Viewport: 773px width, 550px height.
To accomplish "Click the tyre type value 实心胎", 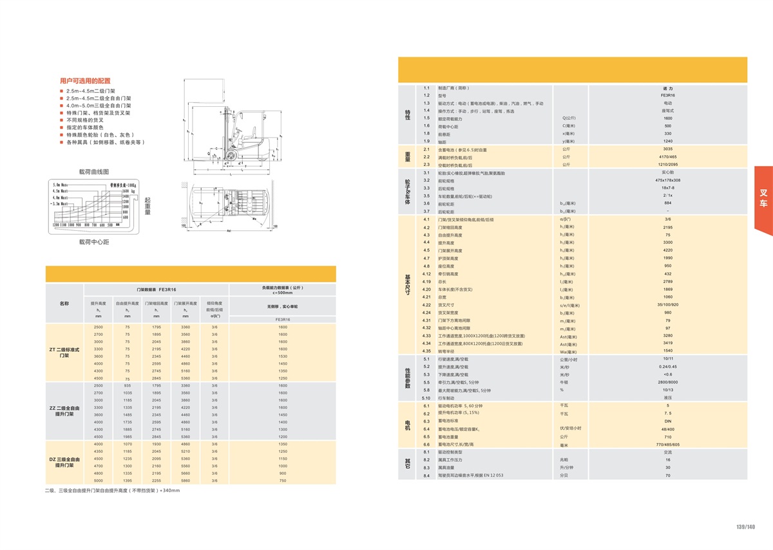I will coord(667,173).
